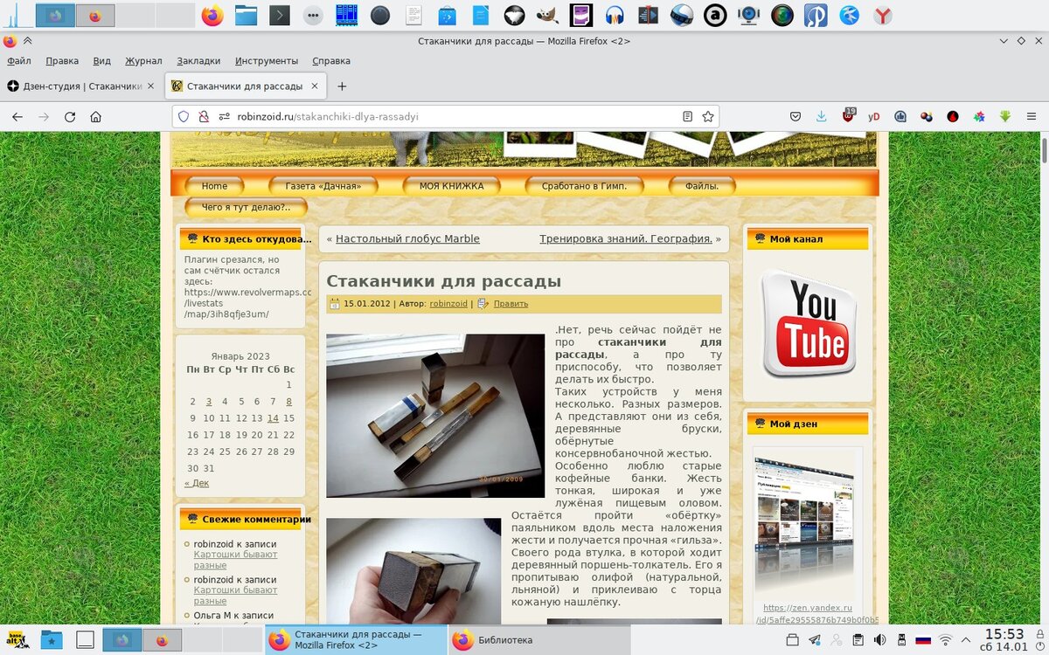This screenshot has width=1049, height=655.
Task: Open the Закладки menu
Action: click(198, 61)
